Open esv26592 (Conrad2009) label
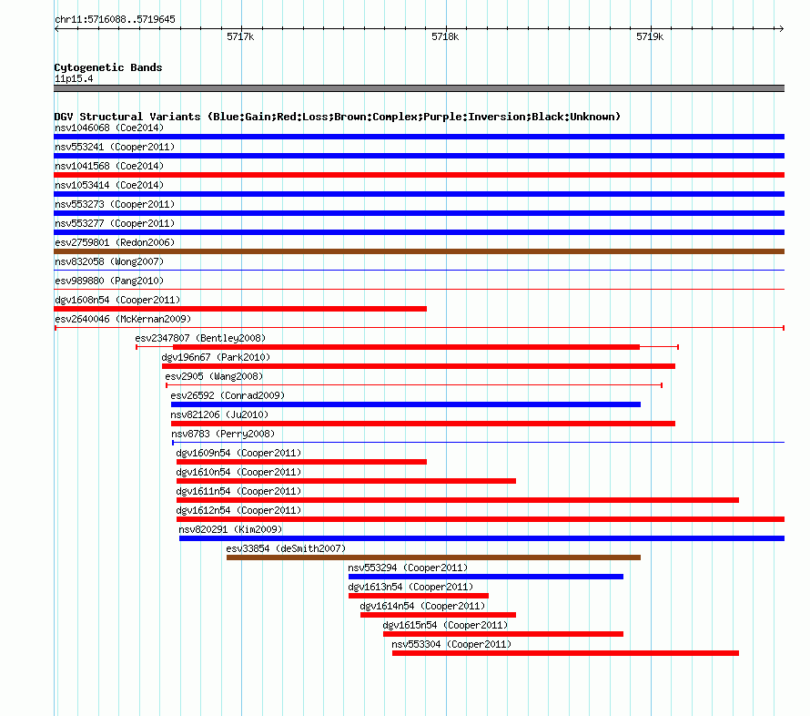Image resolution: width=810 pixels, height=716 pixels. coord(228,395)
